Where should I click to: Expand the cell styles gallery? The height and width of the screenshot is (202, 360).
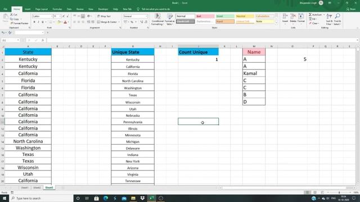click(276, 22)
